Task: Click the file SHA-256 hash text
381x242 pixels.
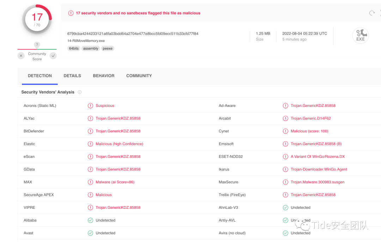Action: [x=133, y=34]
